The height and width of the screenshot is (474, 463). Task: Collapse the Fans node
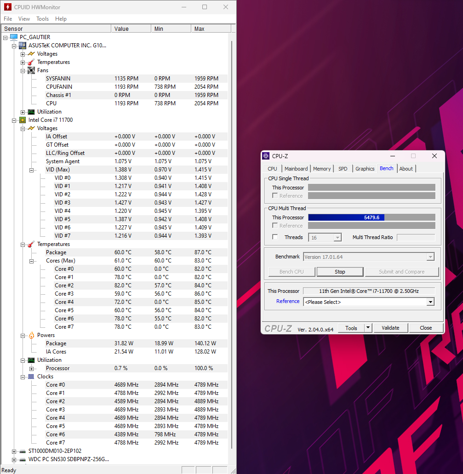23,71
